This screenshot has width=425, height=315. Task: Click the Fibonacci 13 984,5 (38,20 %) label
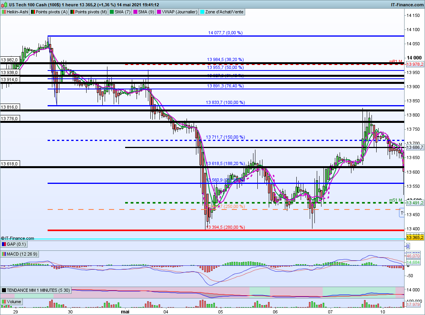[x=225, y=60]
